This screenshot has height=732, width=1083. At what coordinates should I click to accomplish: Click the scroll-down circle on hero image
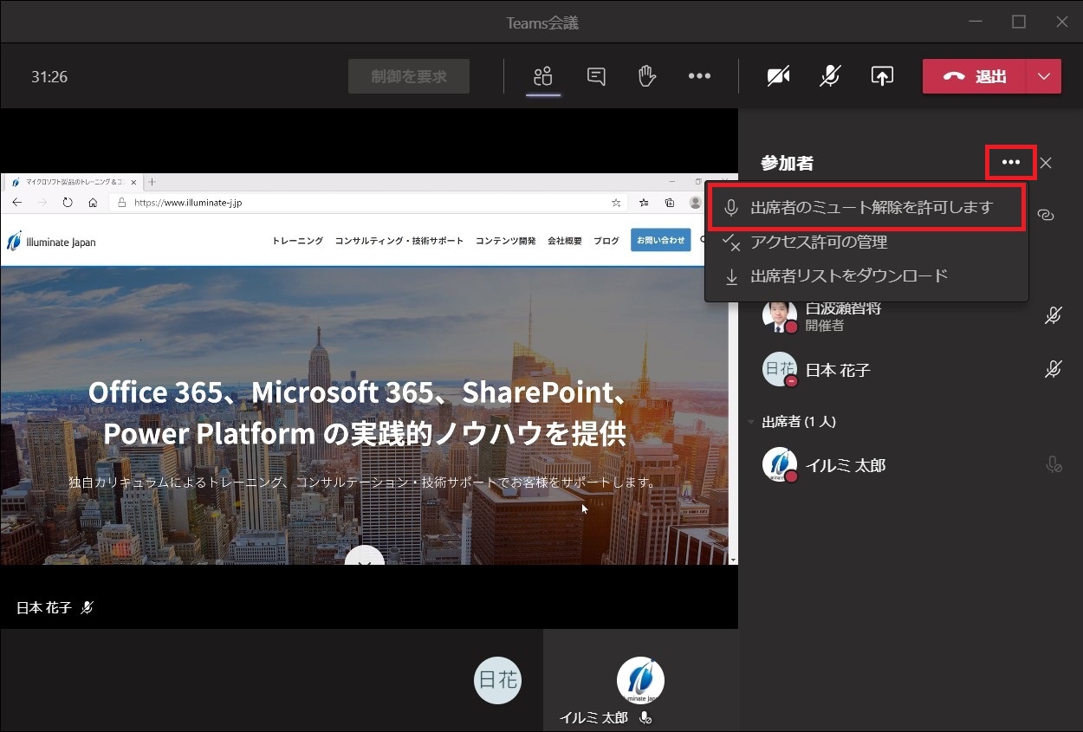point(365,557)
